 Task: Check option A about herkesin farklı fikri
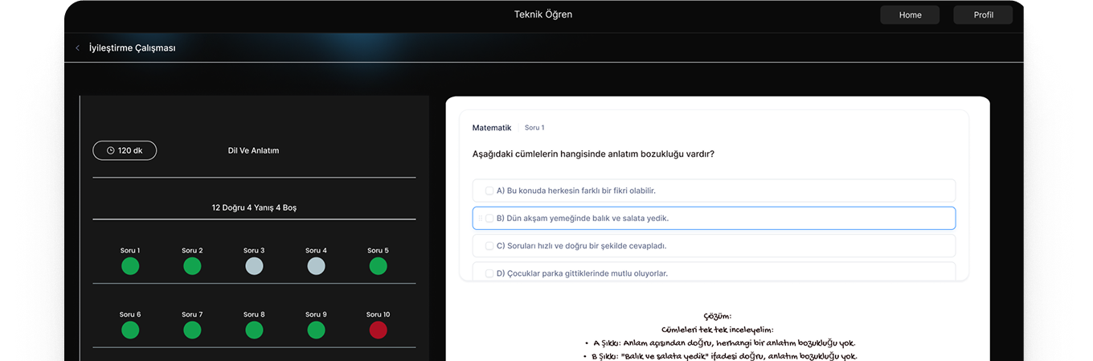(x=489, y=191)
